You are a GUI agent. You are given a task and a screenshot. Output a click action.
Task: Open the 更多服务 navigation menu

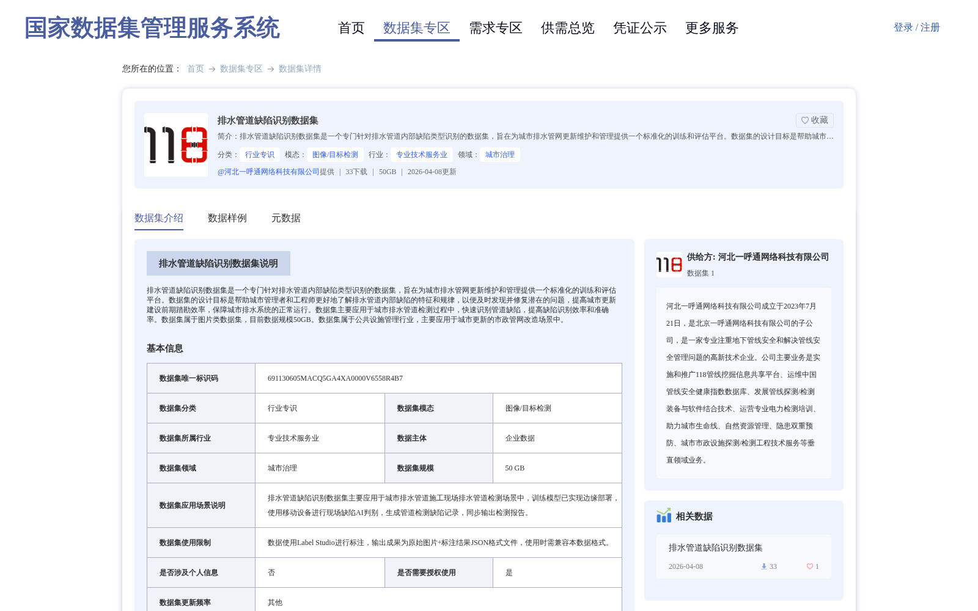(712, 28)
